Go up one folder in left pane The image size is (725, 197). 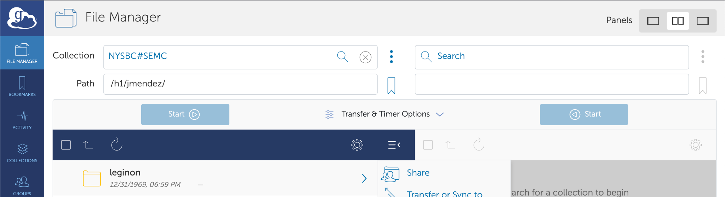pyautogui.click(x=88, y=145)
